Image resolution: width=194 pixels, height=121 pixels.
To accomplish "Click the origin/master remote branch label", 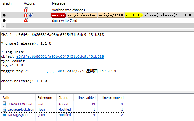I will click(82, 15).
